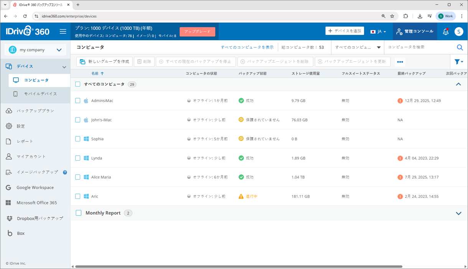The height and width of the screenshot is (269, 468).
Task: Click the horizontal scrollbar at the bottom
Action: point(238,266)
